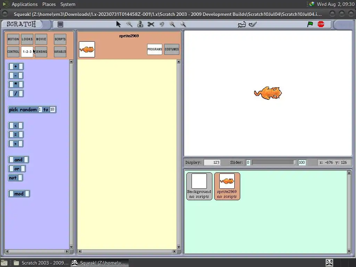356x267 pixels.
Task: Click the Squeak! taskbar window button
Action: (99, 263)
